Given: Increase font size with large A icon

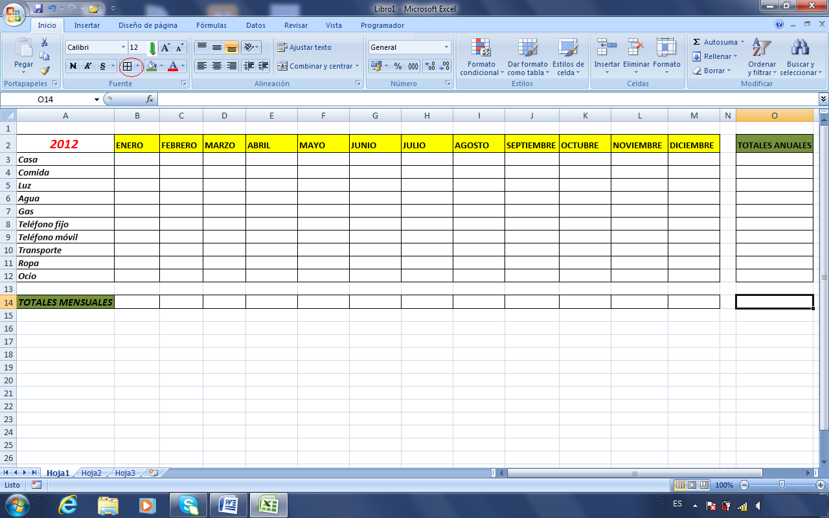Looking at the screenshot, I should [x=166, y=47].
